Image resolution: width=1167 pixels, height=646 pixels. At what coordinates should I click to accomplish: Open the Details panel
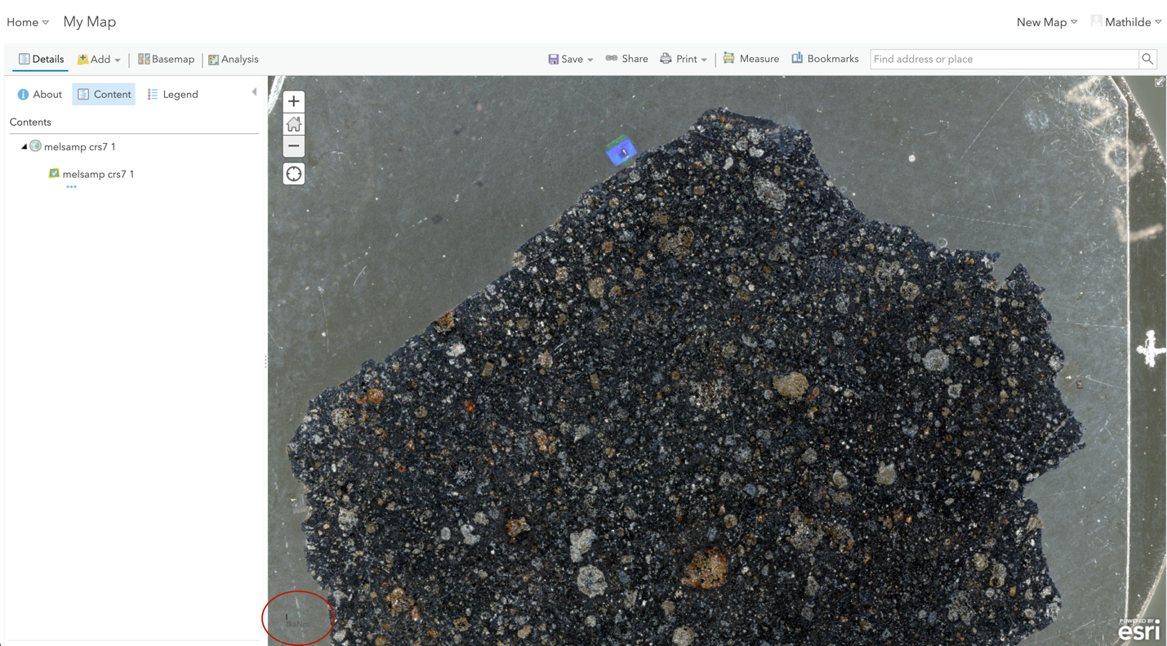41,59
